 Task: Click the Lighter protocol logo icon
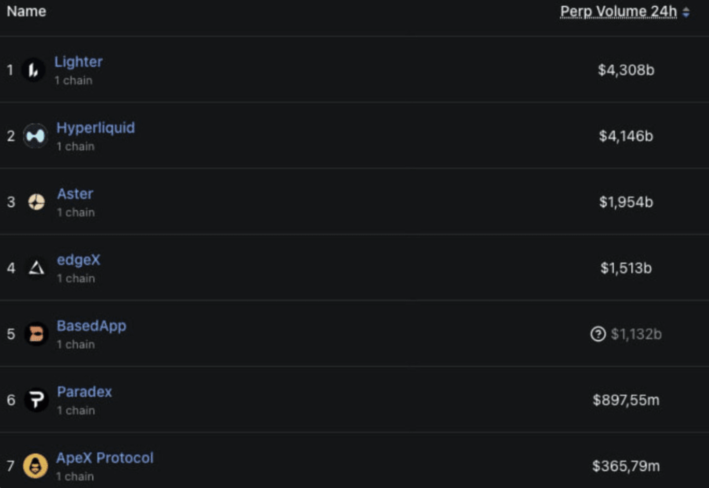(33, 70)
